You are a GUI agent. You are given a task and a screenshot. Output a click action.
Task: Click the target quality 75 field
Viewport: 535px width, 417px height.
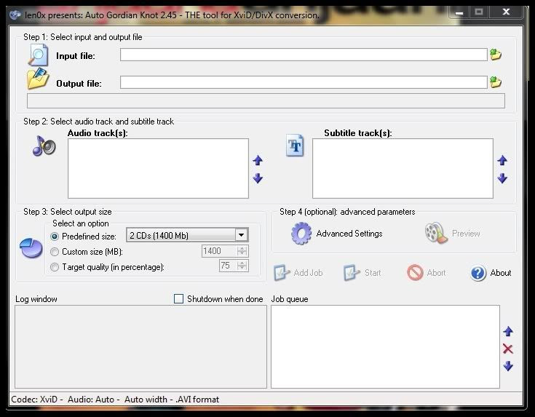pyautogui.click(x=228, y=266)
